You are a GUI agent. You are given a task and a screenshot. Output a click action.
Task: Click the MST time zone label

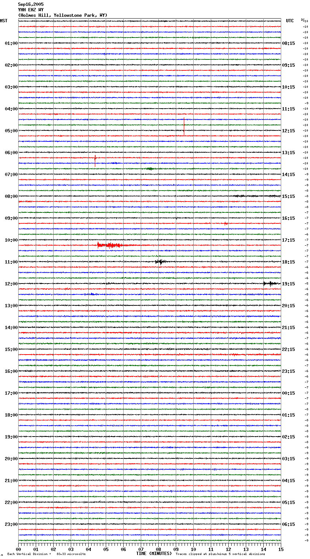[x=4, y=21]
